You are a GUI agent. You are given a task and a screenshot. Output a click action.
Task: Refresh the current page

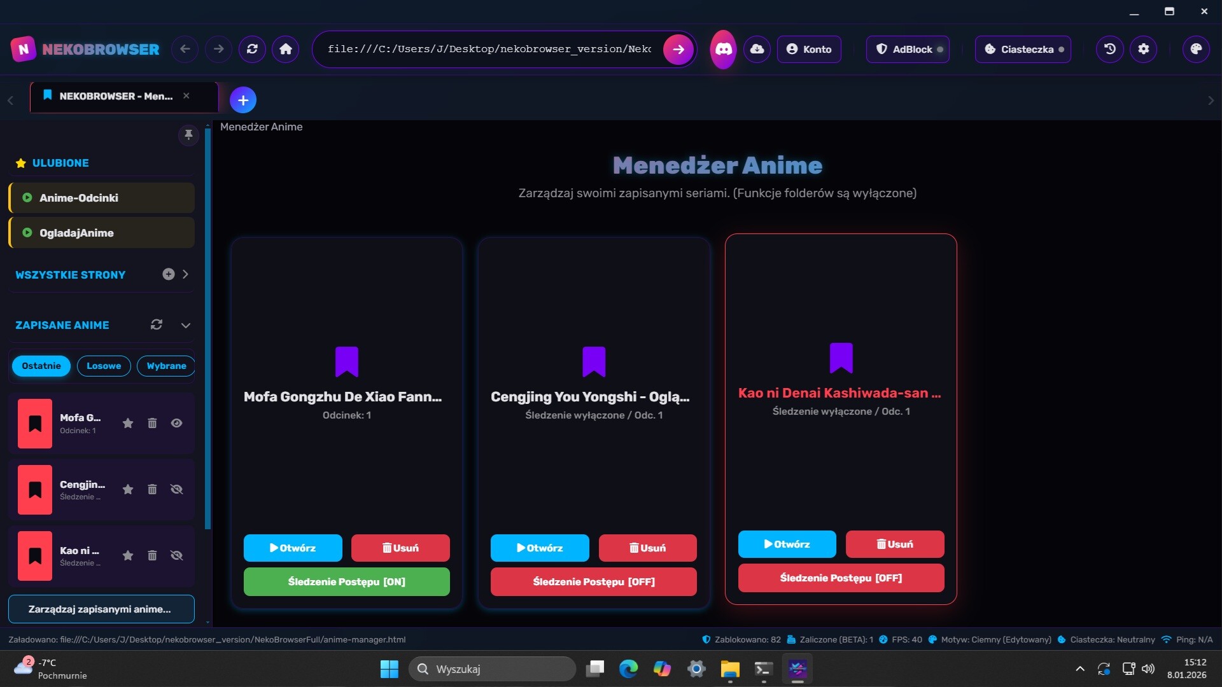point(252,49)
